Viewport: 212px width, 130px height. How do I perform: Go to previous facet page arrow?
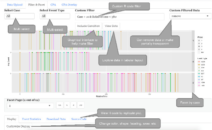[x=67, y=105]
